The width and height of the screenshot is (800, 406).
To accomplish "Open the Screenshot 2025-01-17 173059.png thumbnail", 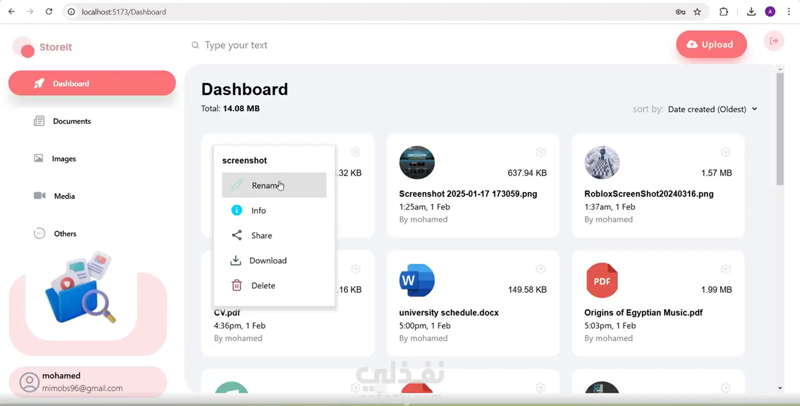I will [417, 163].
